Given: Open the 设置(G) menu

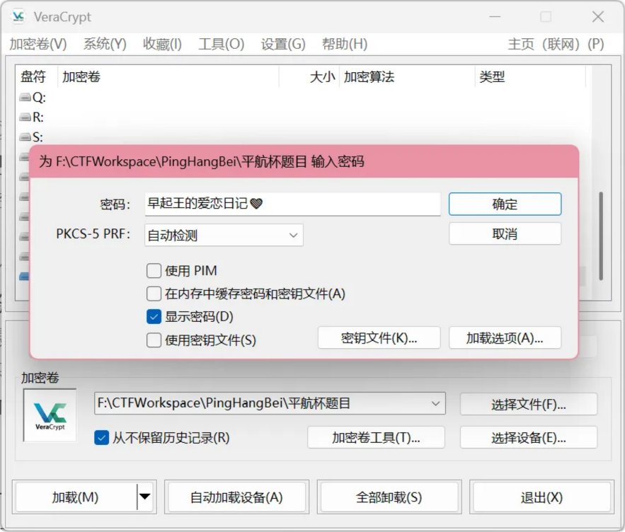Looking at the screenshot, I should click(x=283, y=44).
